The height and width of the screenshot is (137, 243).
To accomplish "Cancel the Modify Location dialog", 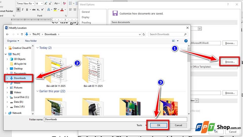I will pos(178,125).
